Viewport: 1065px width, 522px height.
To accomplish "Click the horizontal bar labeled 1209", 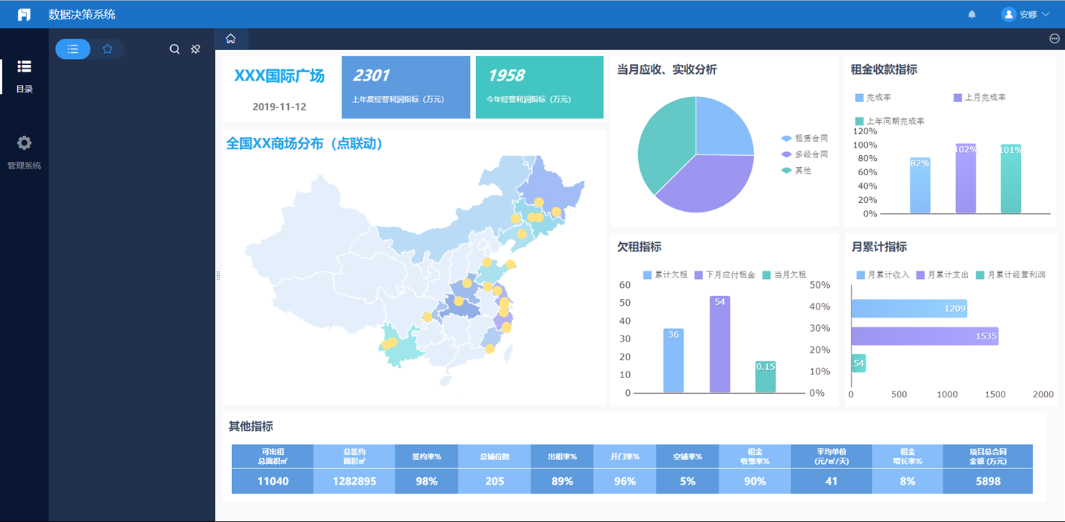I will click(909, 309).
